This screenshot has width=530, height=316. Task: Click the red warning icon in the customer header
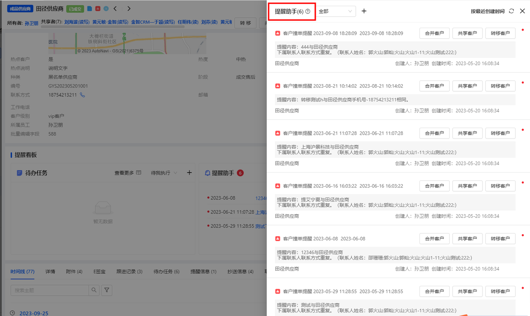tap(98, 9)
